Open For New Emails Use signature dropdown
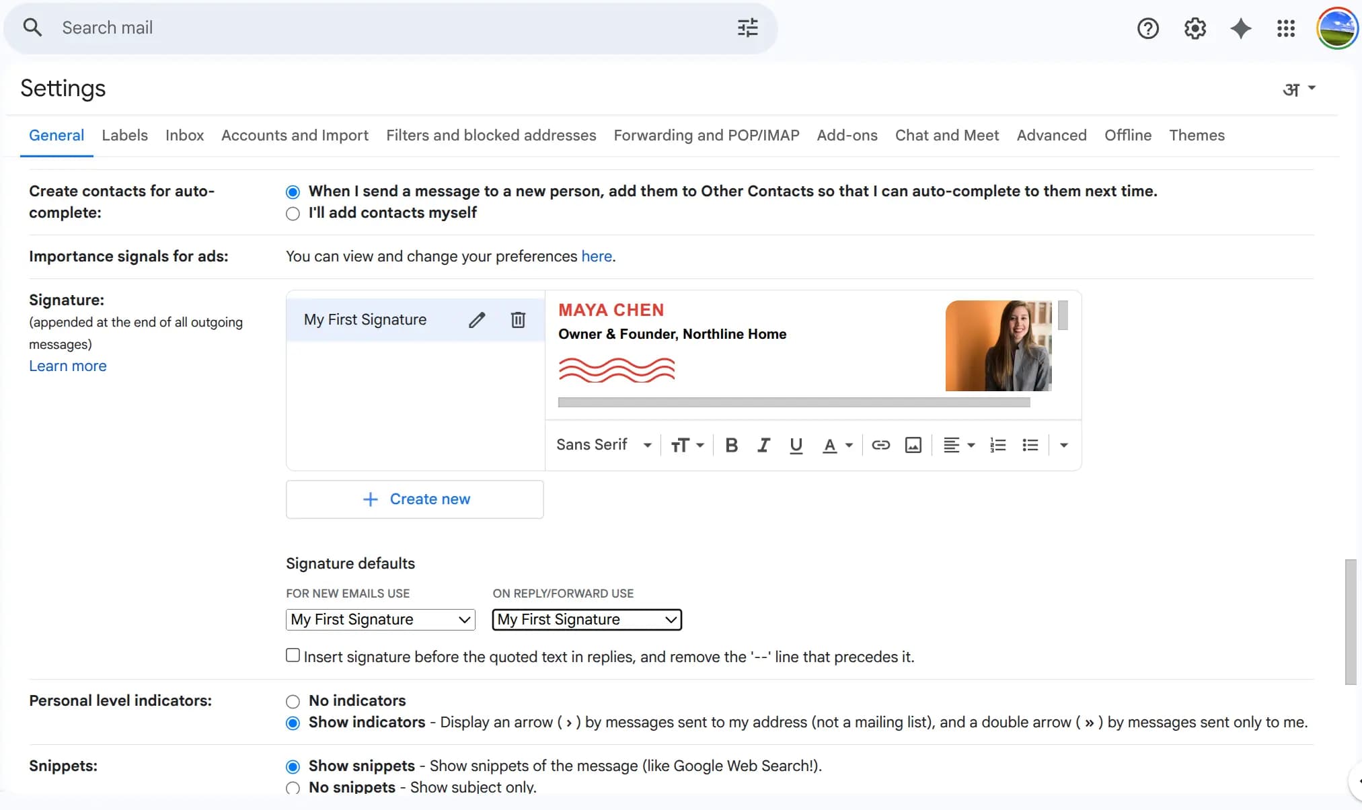 [x=381, y=620]
